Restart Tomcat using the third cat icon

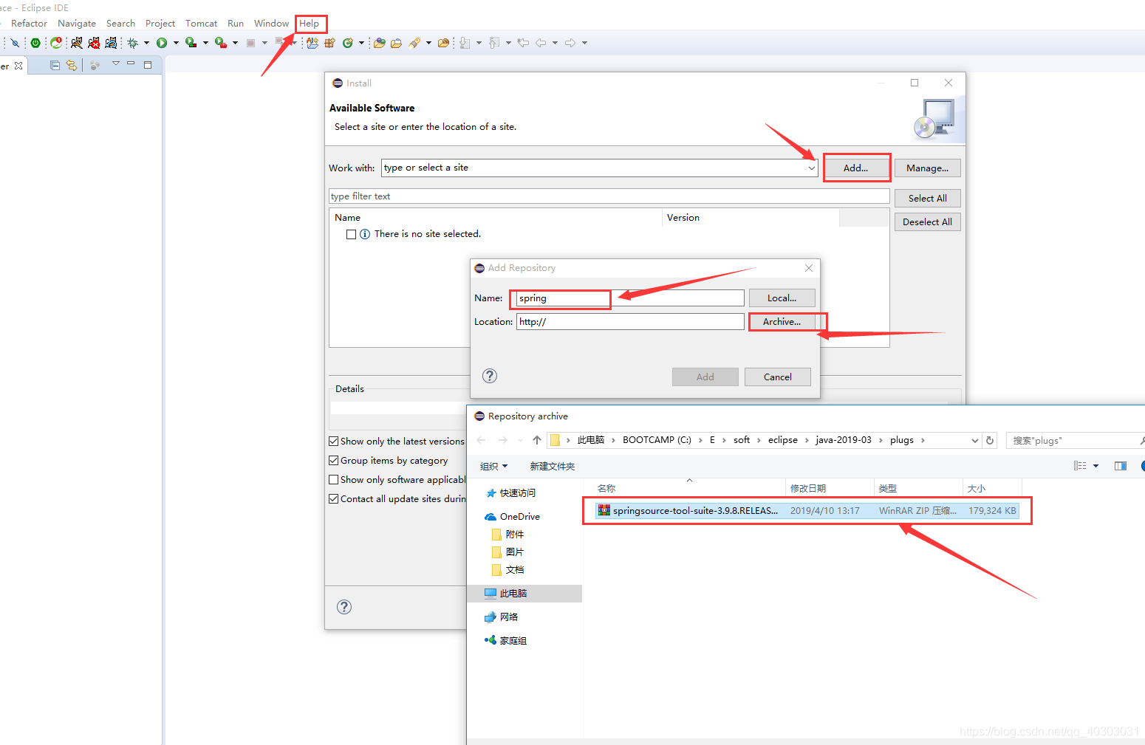[111, 43]
